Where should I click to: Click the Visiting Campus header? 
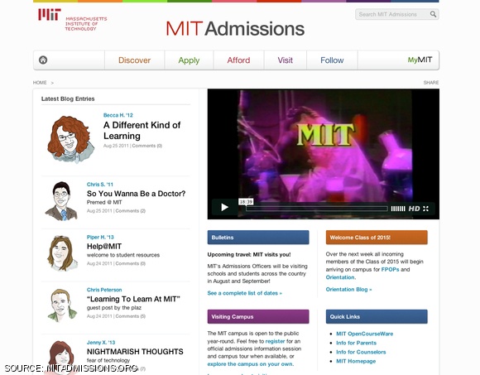258,316
